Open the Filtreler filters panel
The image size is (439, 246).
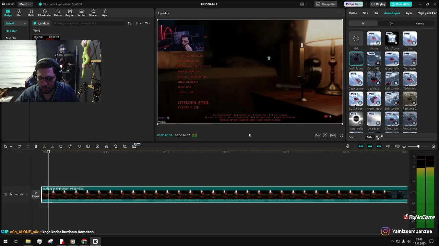[93, 13]
